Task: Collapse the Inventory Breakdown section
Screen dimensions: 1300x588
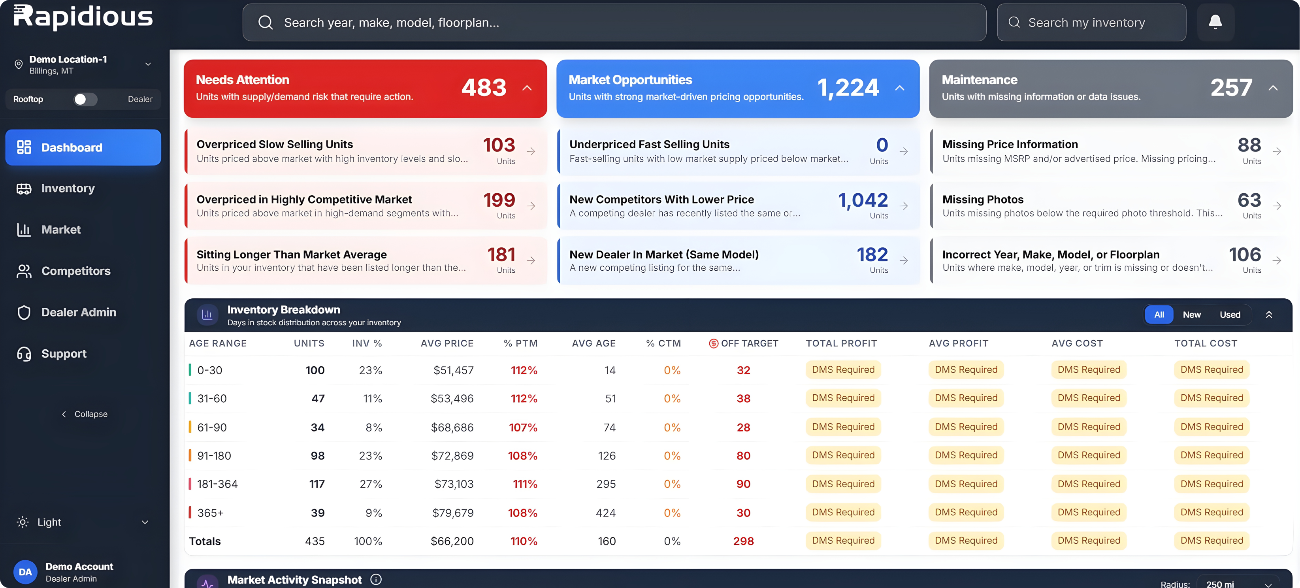Action: point(1269,315)
